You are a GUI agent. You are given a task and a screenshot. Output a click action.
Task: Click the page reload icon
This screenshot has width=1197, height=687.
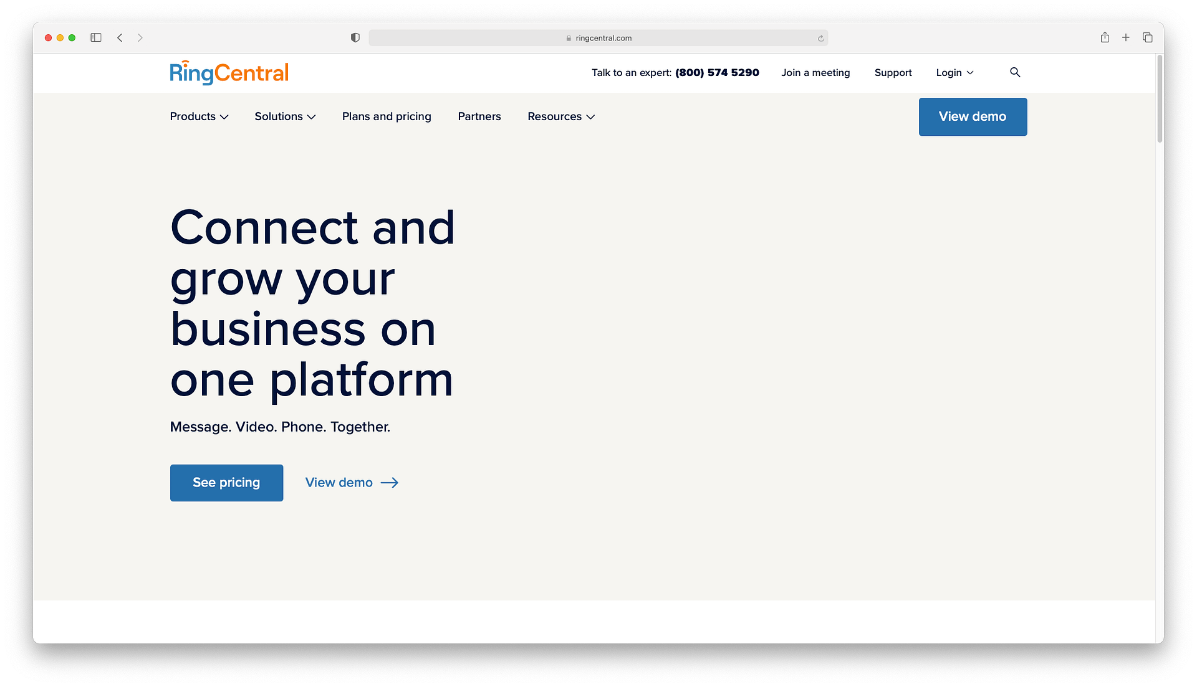tap(820, 37)
